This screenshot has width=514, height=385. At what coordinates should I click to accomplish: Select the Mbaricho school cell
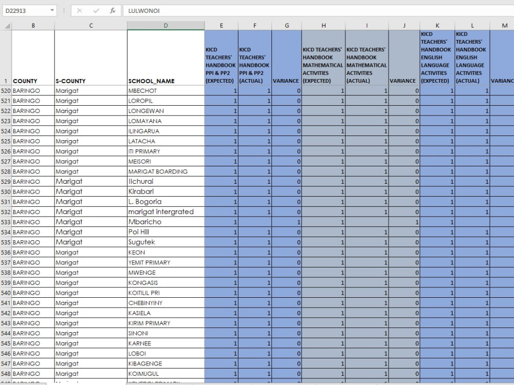166,222
